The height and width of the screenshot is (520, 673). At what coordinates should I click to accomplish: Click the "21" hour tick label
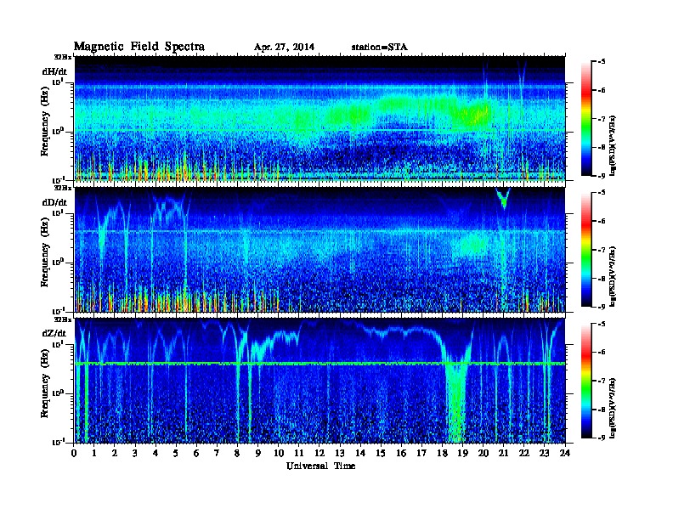pyautogui.click(x=503, y=453)
